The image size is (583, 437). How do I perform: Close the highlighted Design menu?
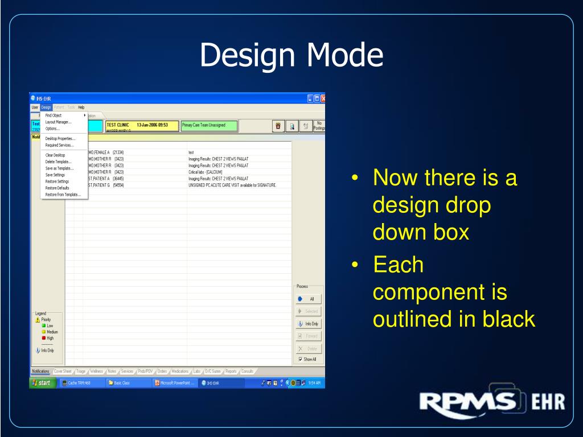click(46, 108)
